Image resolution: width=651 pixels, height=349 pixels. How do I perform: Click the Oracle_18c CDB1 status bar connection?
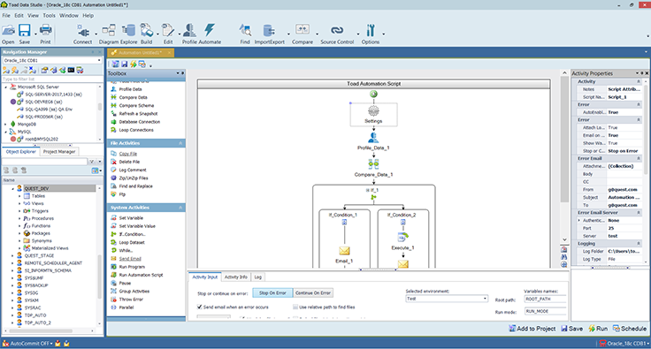coord(624,344)
